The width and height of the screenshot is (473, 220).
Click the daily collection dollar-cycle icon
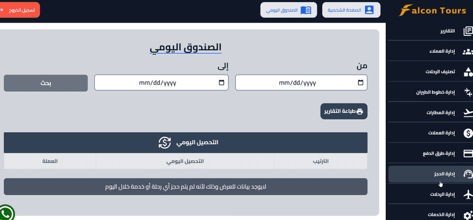pyautogui.click(x=165, y=142)
